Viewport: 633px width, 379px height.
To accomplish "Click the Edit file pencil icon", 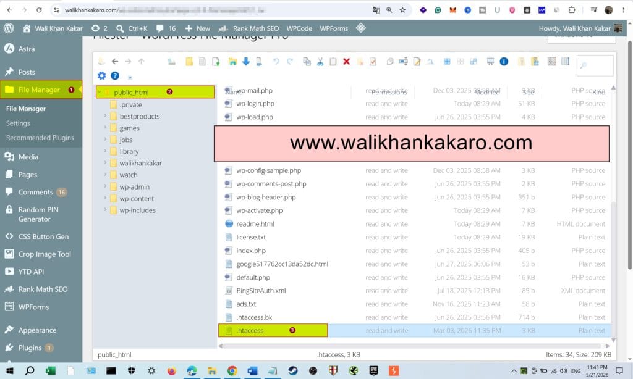I will [417, 61].
